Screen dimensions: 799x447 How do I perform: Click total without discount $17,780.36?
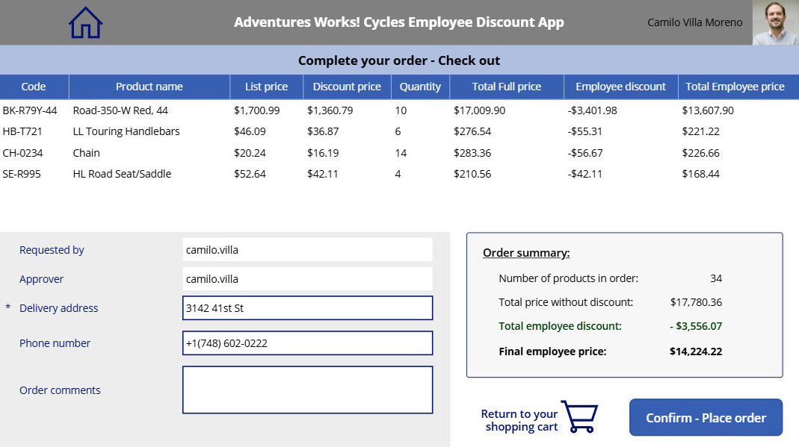click(696, 302)
